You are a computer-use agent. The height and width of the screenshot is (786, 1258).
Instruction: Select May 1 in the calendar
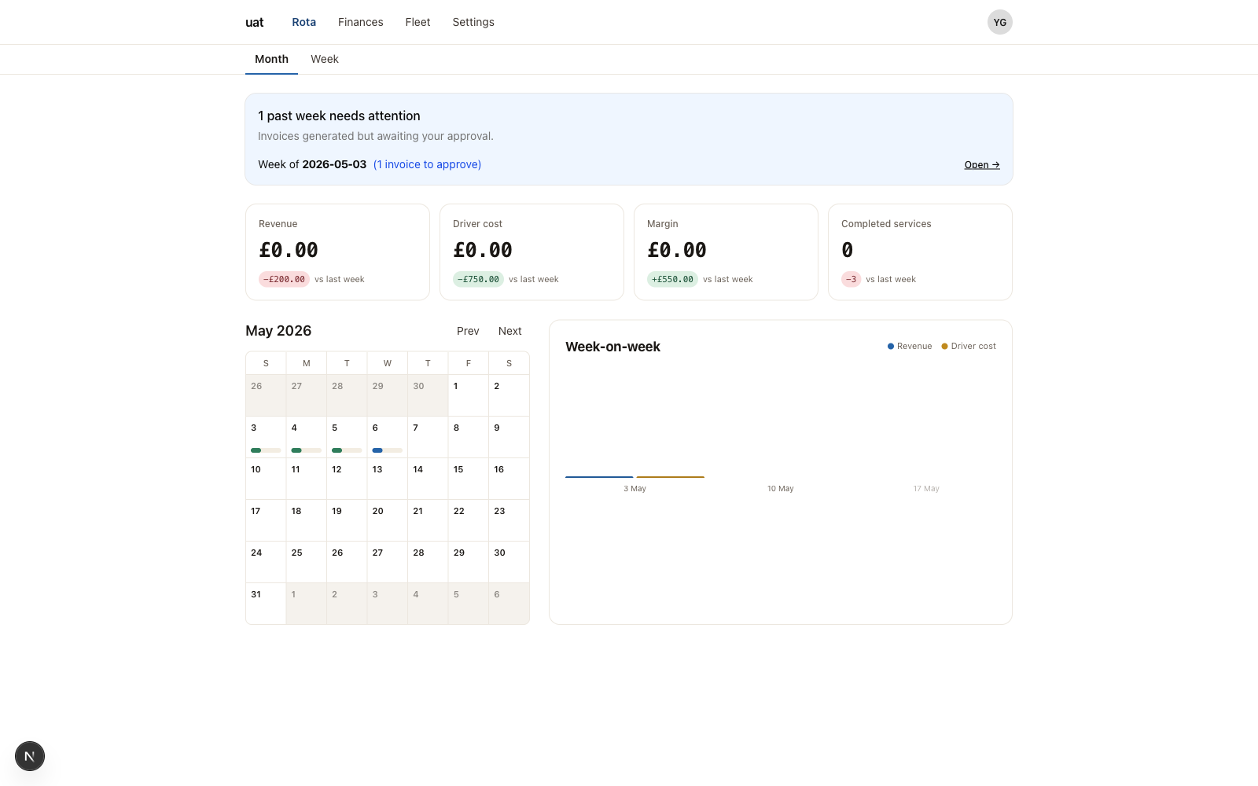point(469,395)
